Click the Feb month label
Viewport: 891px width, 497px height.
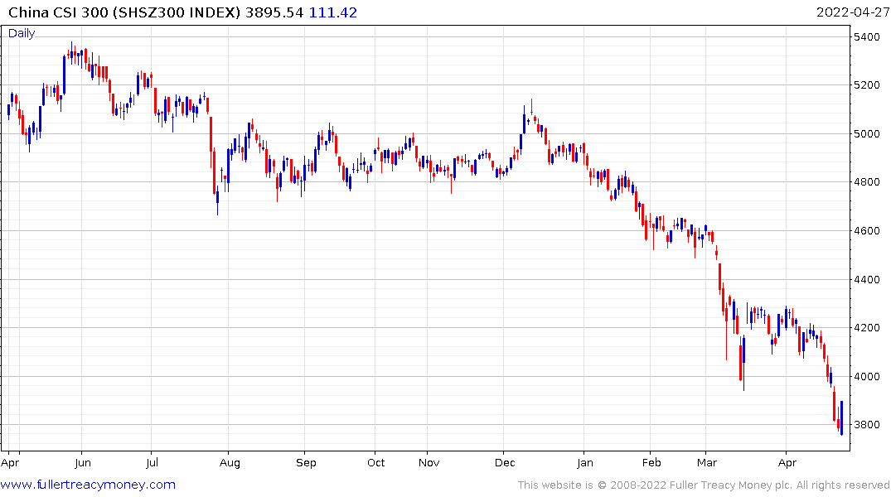point(651,463)
